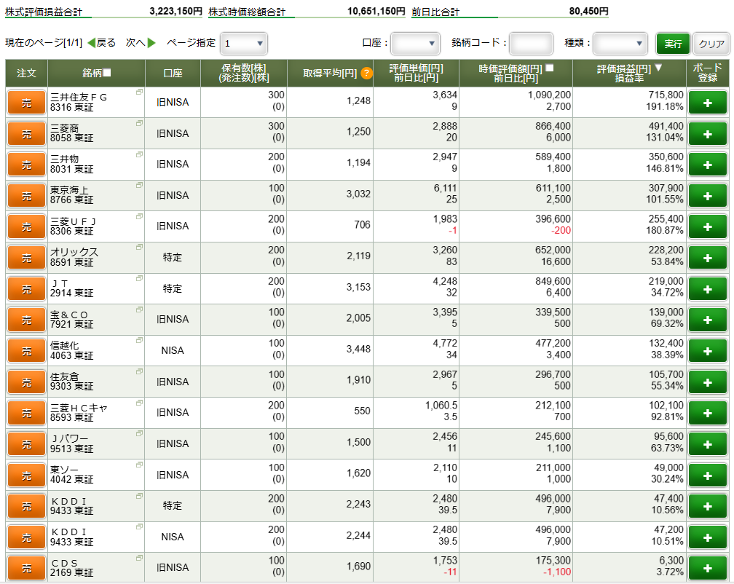Viewport: 734px width, 584px height.
Task: Sell 宝&CO with 売 button
Action: [27, 320]
